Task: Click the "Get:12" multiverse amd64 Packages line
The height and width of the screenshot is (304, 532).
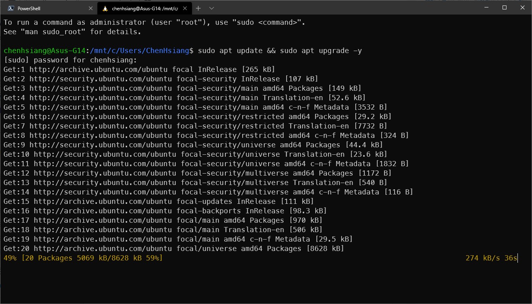Action: pos(197,173)
